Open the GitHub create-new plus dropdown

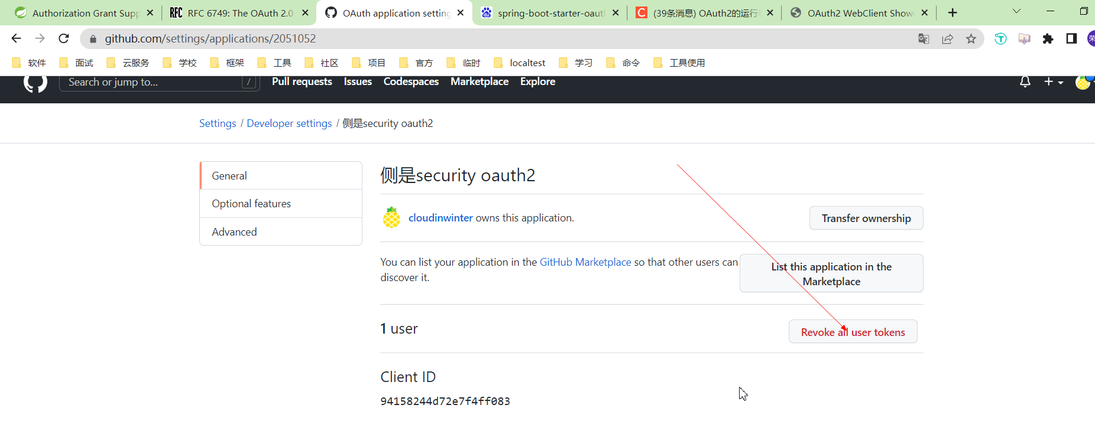point(1054,82)
